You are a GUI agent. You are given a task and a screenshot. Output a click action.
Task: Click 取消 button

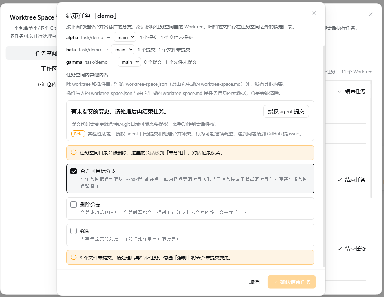[x=254, y=282]
